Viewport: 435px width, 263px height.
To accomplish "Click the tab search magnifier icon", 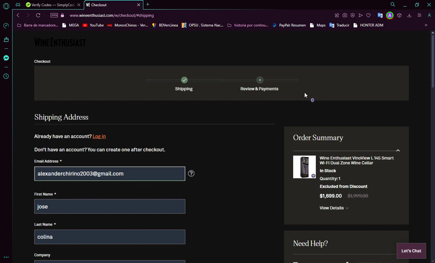I will (393, 5).
